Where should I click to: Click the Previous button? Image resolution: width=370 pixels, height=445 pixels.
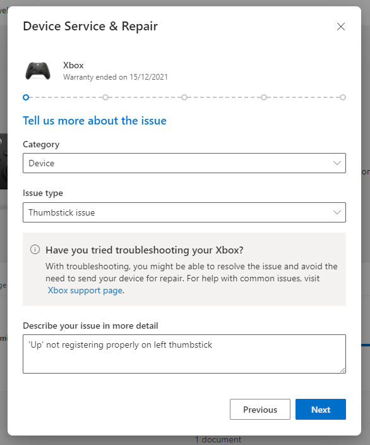coord(260,409)
